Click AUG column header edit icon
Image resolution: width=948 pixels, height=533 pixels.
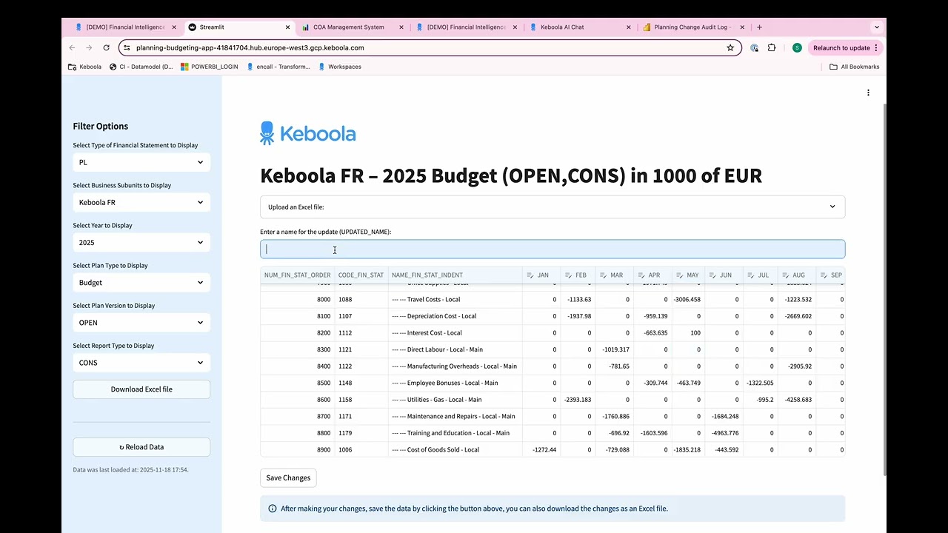[785, 275]
